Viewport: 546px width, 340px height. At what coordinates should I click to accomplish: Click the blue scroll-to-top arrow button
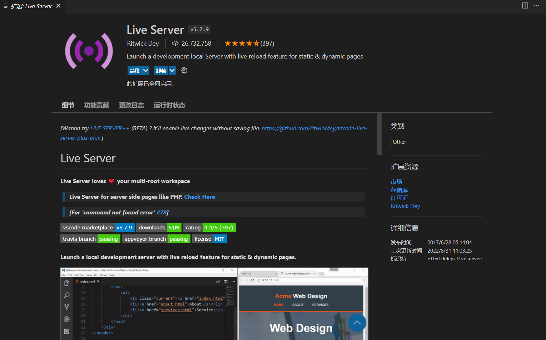click(357, 323)
